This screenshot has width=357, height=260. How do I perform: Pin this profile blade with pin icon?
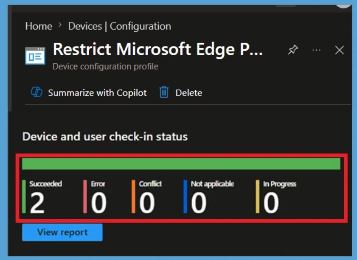point(292,50)
